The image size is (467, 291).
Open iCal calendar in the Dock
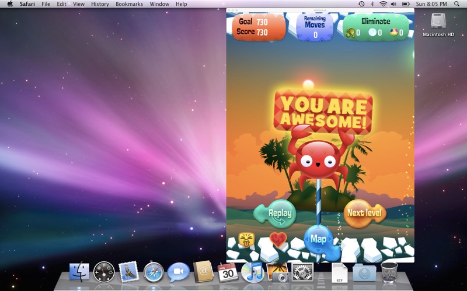click(228, 272)
